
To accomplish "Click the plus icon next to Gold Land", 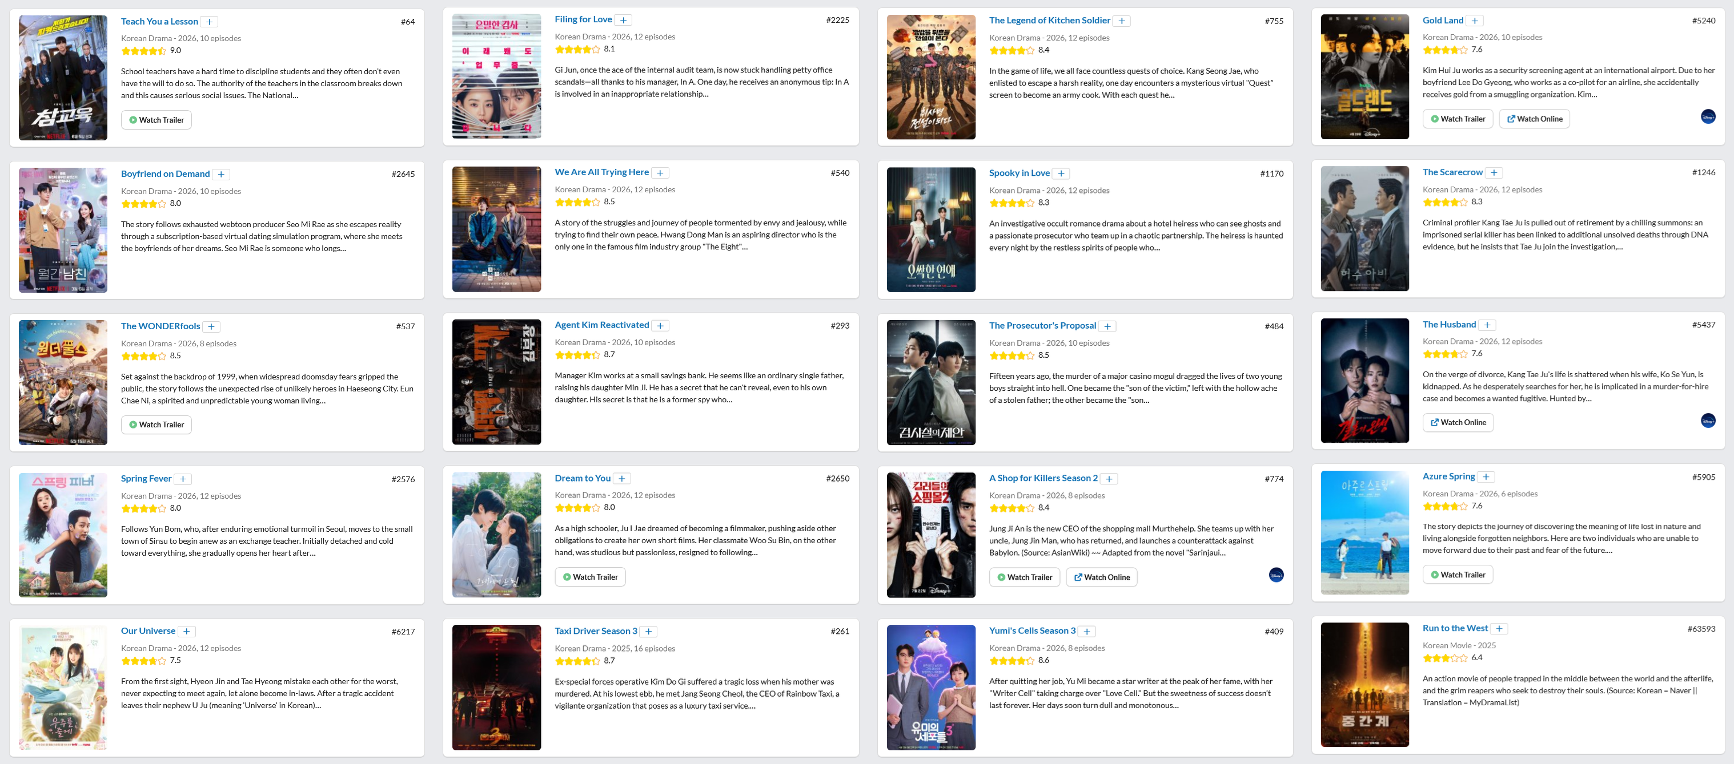I will [1475, 22].
